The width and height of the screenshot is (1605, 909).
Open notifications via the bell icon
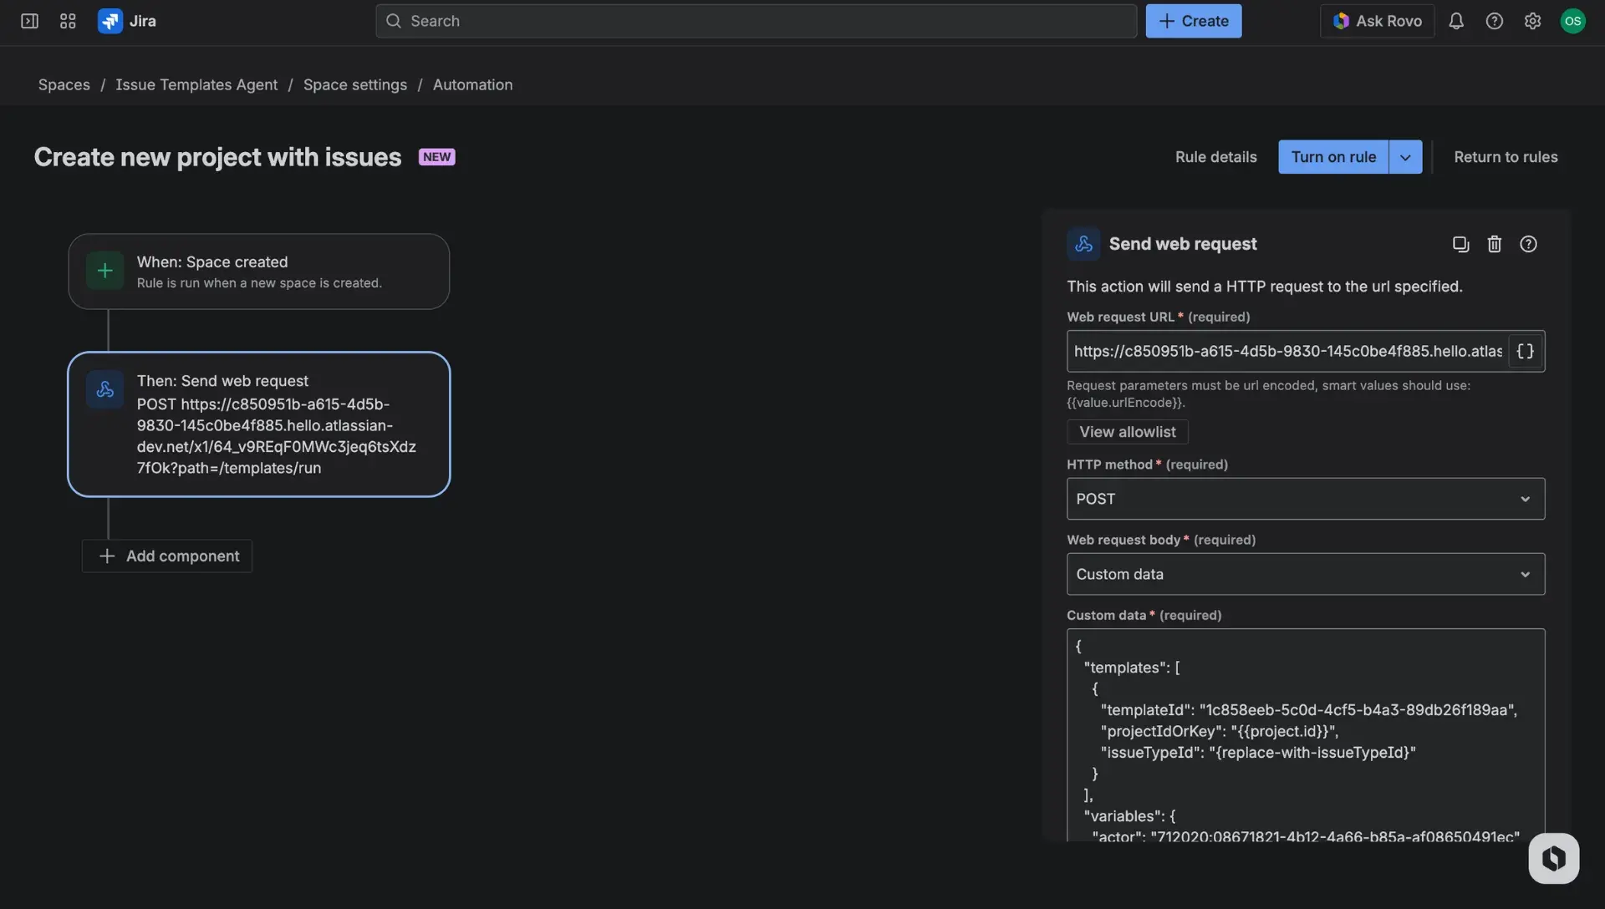[1456, 21]
